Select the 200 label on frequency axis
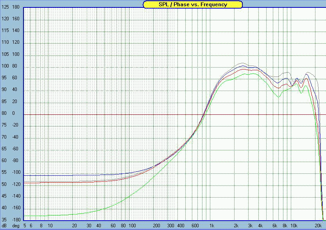326x230 pixels. click(156, 226)
